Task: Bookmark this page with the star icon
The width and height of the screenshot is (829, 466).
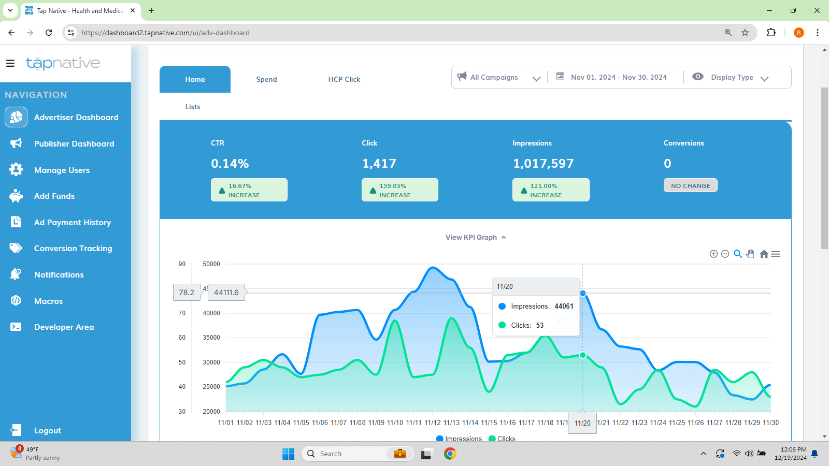Action: [x=745, y=33]
